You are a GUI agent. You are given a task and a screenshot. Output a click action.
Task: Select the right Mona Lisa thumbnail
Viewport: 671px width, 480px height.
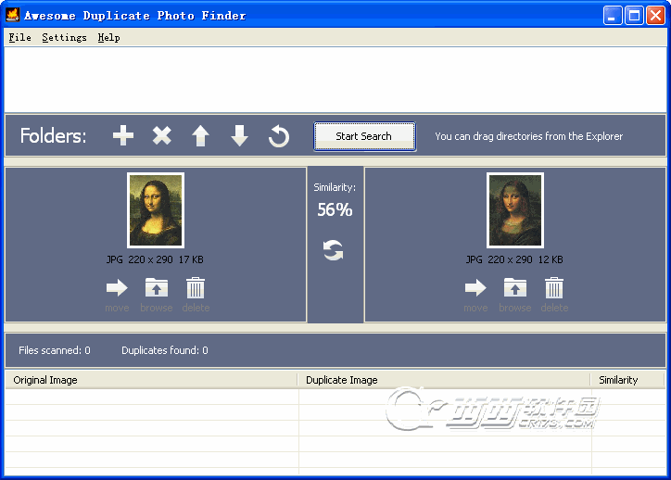pos(515,210)
